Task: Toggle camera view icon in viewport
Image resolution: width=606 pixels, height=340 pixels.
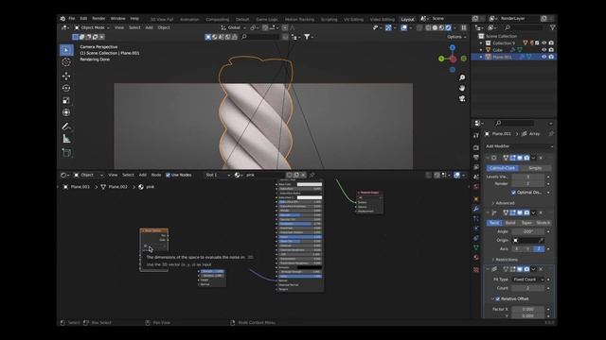Action: tap(462, 98)
